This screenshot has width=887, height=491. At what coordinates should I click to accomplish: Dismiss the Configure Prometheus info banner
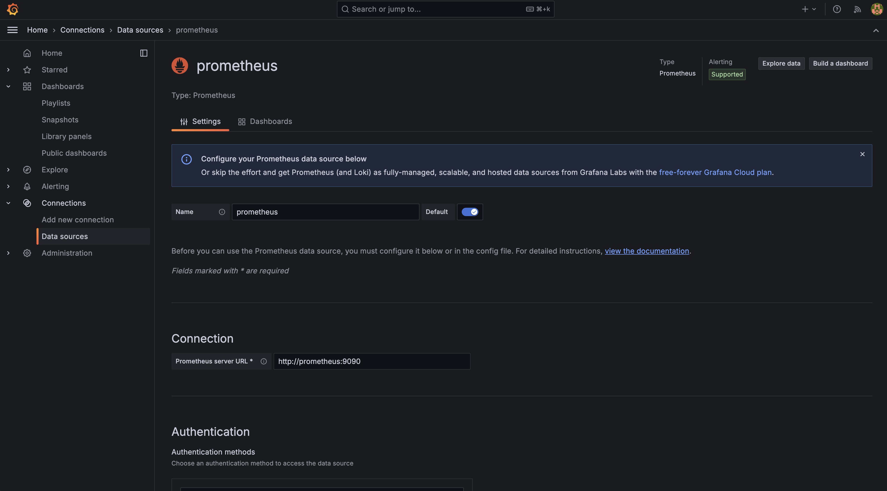click(862, 154)
